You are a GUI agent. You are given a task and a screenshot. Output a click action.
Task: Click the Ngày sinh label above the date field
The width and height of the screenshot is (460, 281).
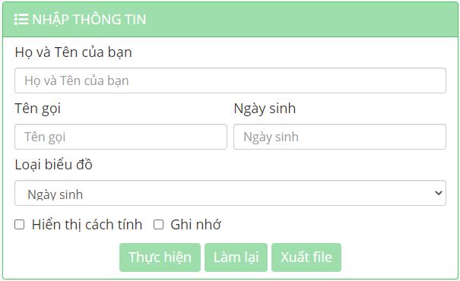coord(265,109)
